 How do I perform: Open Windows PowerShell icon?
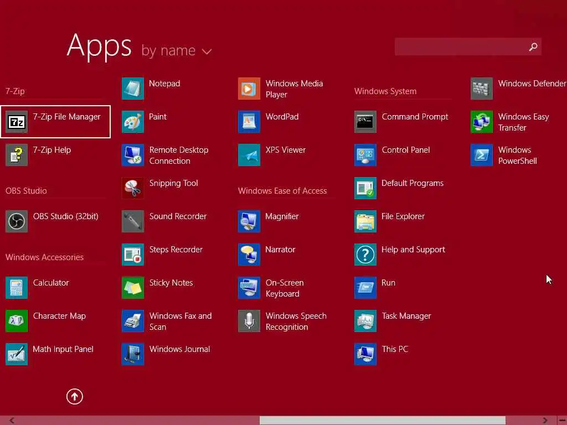point(482,155)
